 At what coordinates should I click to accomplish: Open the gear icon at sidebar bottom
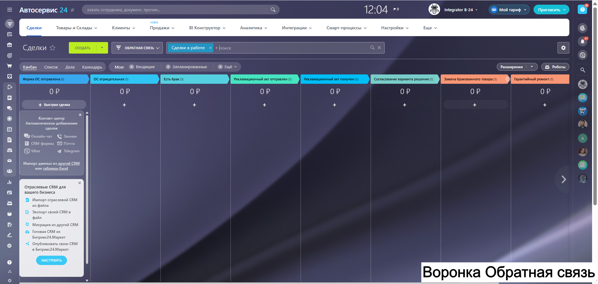point(10,281)
